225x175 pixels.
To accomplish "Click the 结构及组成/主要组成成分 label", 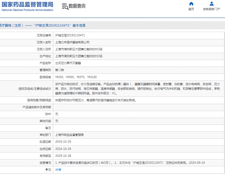I will (35, 89).
